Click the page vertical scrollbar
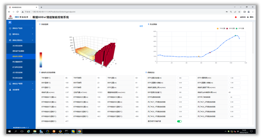Viewport: 262px width, 139px height. (x=253, y=38)
